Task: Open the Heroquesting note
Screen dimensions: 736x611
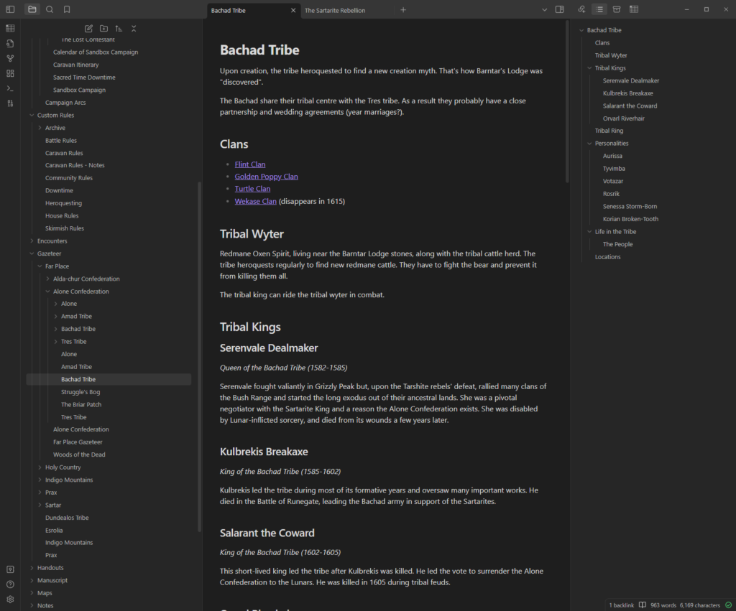Action: (x=63, y=203)
